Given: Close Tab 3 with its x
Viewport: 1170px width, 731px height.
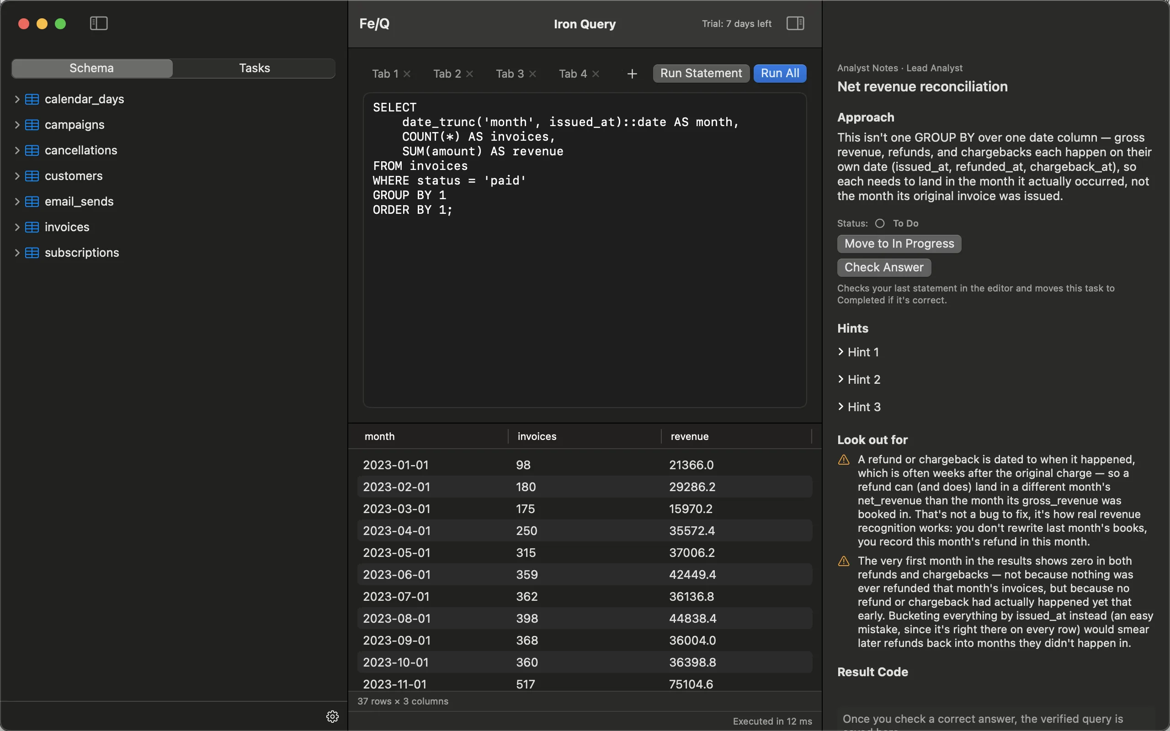Looking at the screenshot, I should [x=532, y=74].
